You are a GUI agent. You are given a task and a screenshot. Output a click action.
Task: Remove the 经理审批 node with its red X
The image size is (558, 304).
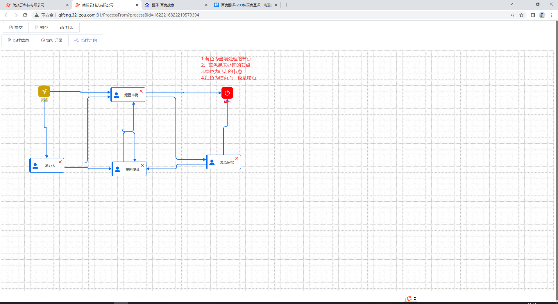pos(141,91)
